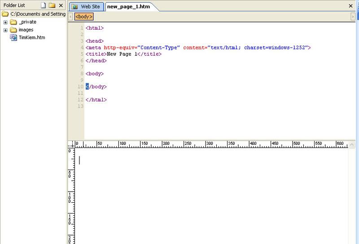Viewport: 359px width, 244px height.
Task: Open the TimKiem.htm file
Action: click(32, 38)
